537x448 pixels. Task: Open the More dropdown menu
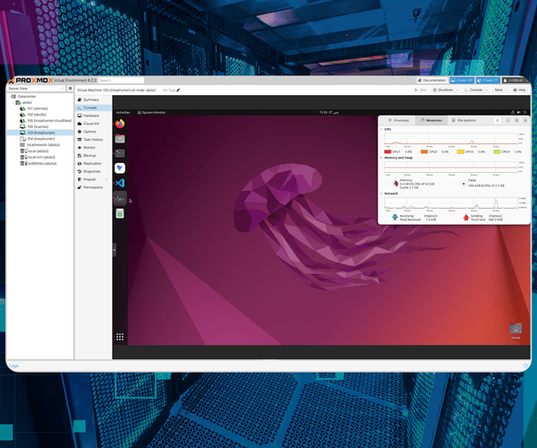coord(500,90)
